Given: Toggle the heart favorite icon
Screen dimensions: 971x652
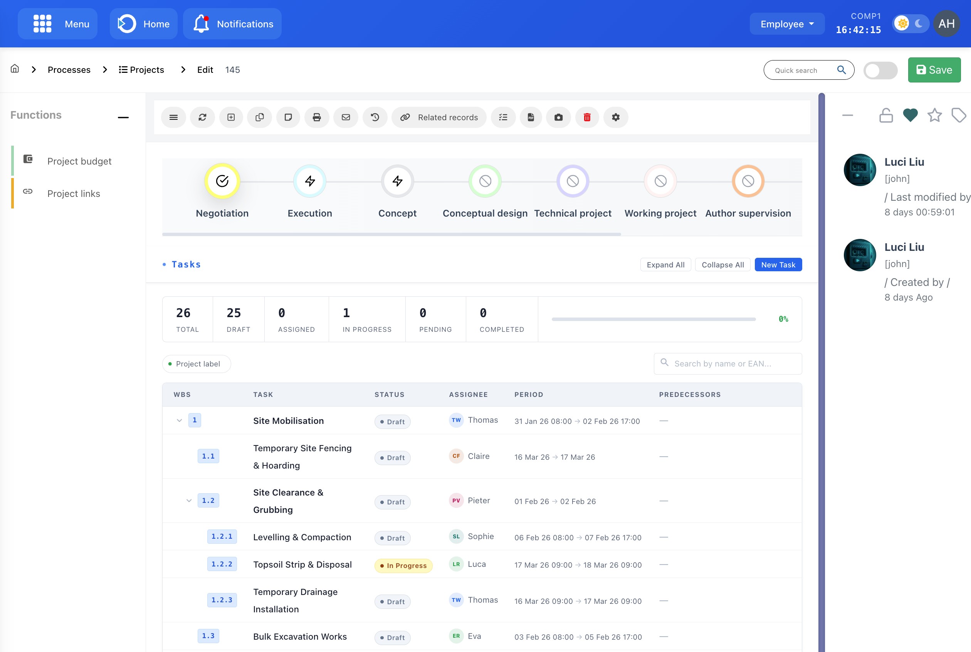Looking at the screenshot, I should 910,115.
